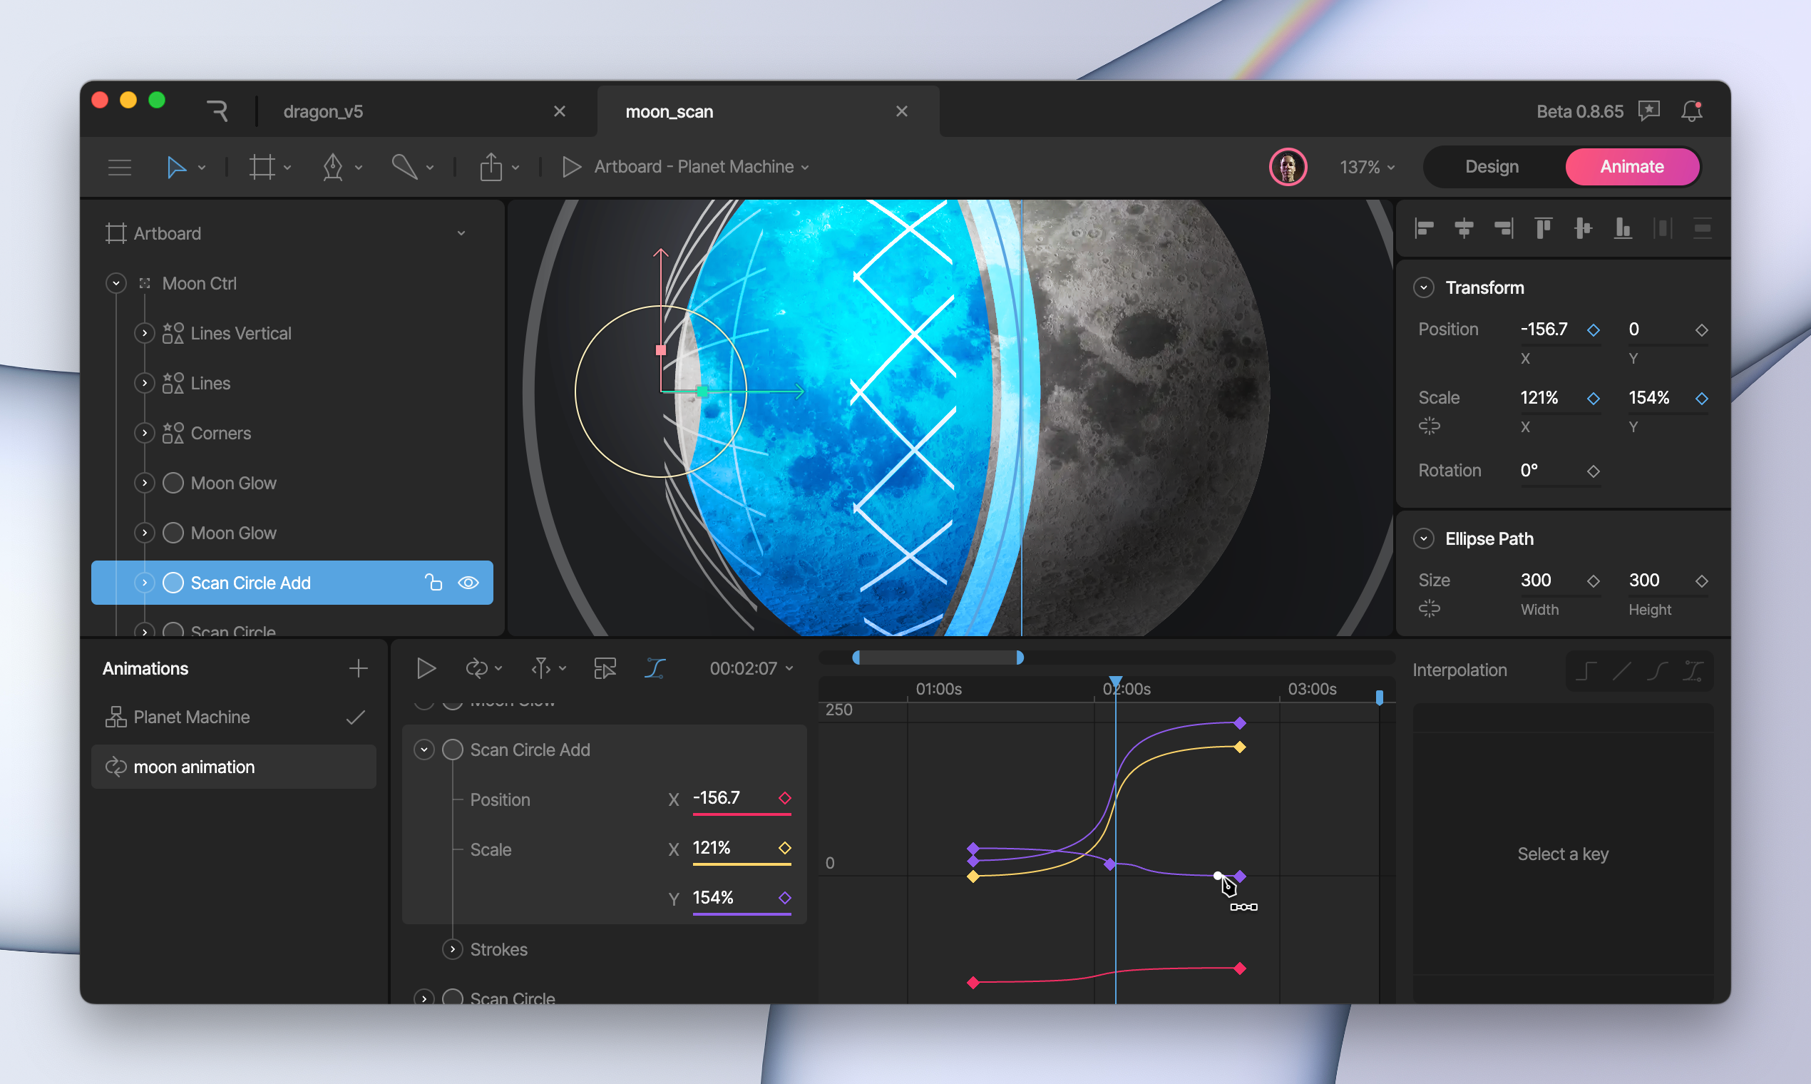Toggle Scale X keyframe diamond in Transform
Image resolution: width=1811 pixels, height=1084 pixels.
pos(1594,398)
